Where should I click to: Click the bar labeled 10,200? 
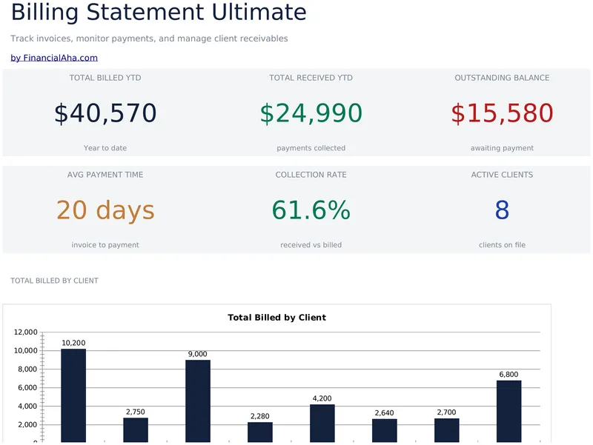click(x=73, y=395)
